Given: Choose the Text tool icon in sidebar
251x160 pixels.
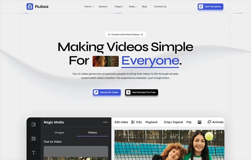Looking at the screenshot, I should [34, 152].
